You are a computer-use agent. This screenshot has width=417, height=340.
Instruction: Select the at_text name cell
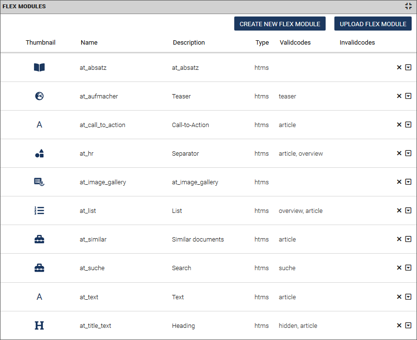[89, 297]
